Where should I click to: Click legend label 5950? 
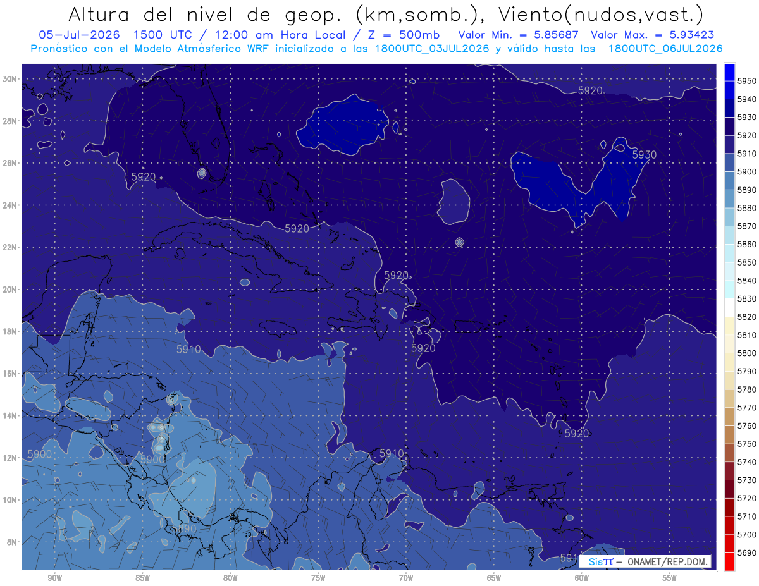[x=747, y=81]
